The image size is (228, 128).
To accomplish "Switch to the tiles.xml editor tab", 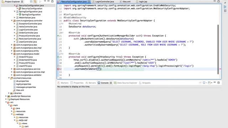I will pyautogui.click(x=125, y=1).
